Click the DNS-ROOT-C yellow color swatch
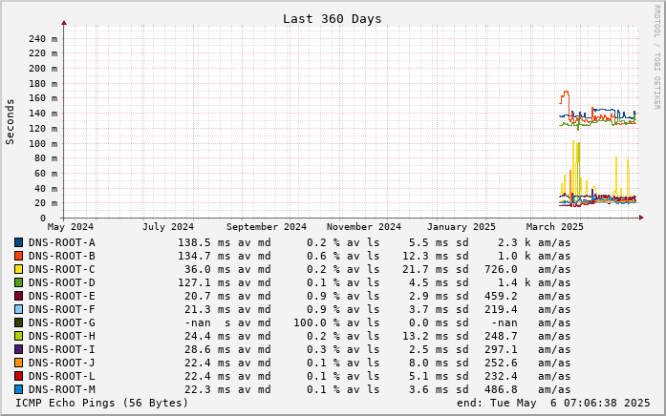Viewport: 666px width, 416px height. click(x=19, y=269)
